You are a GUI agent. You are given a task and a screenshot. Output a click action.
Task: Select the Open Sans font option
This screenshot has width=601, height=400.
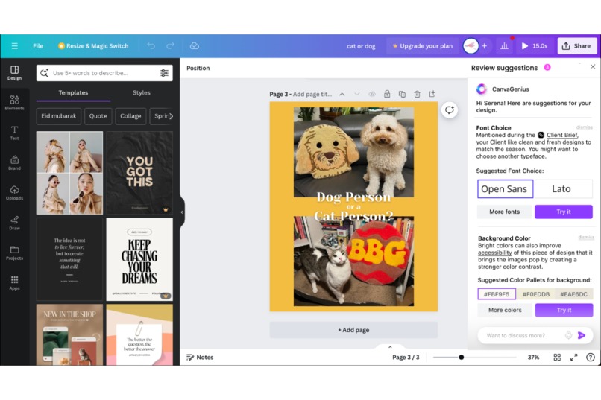[x=505, y=188]
